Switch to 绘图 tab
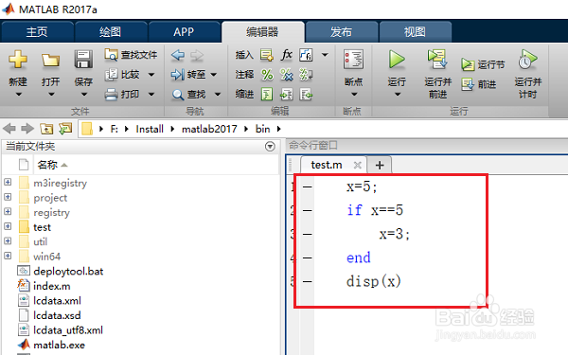This screenshot has height=355, width=568. point(110,32)
